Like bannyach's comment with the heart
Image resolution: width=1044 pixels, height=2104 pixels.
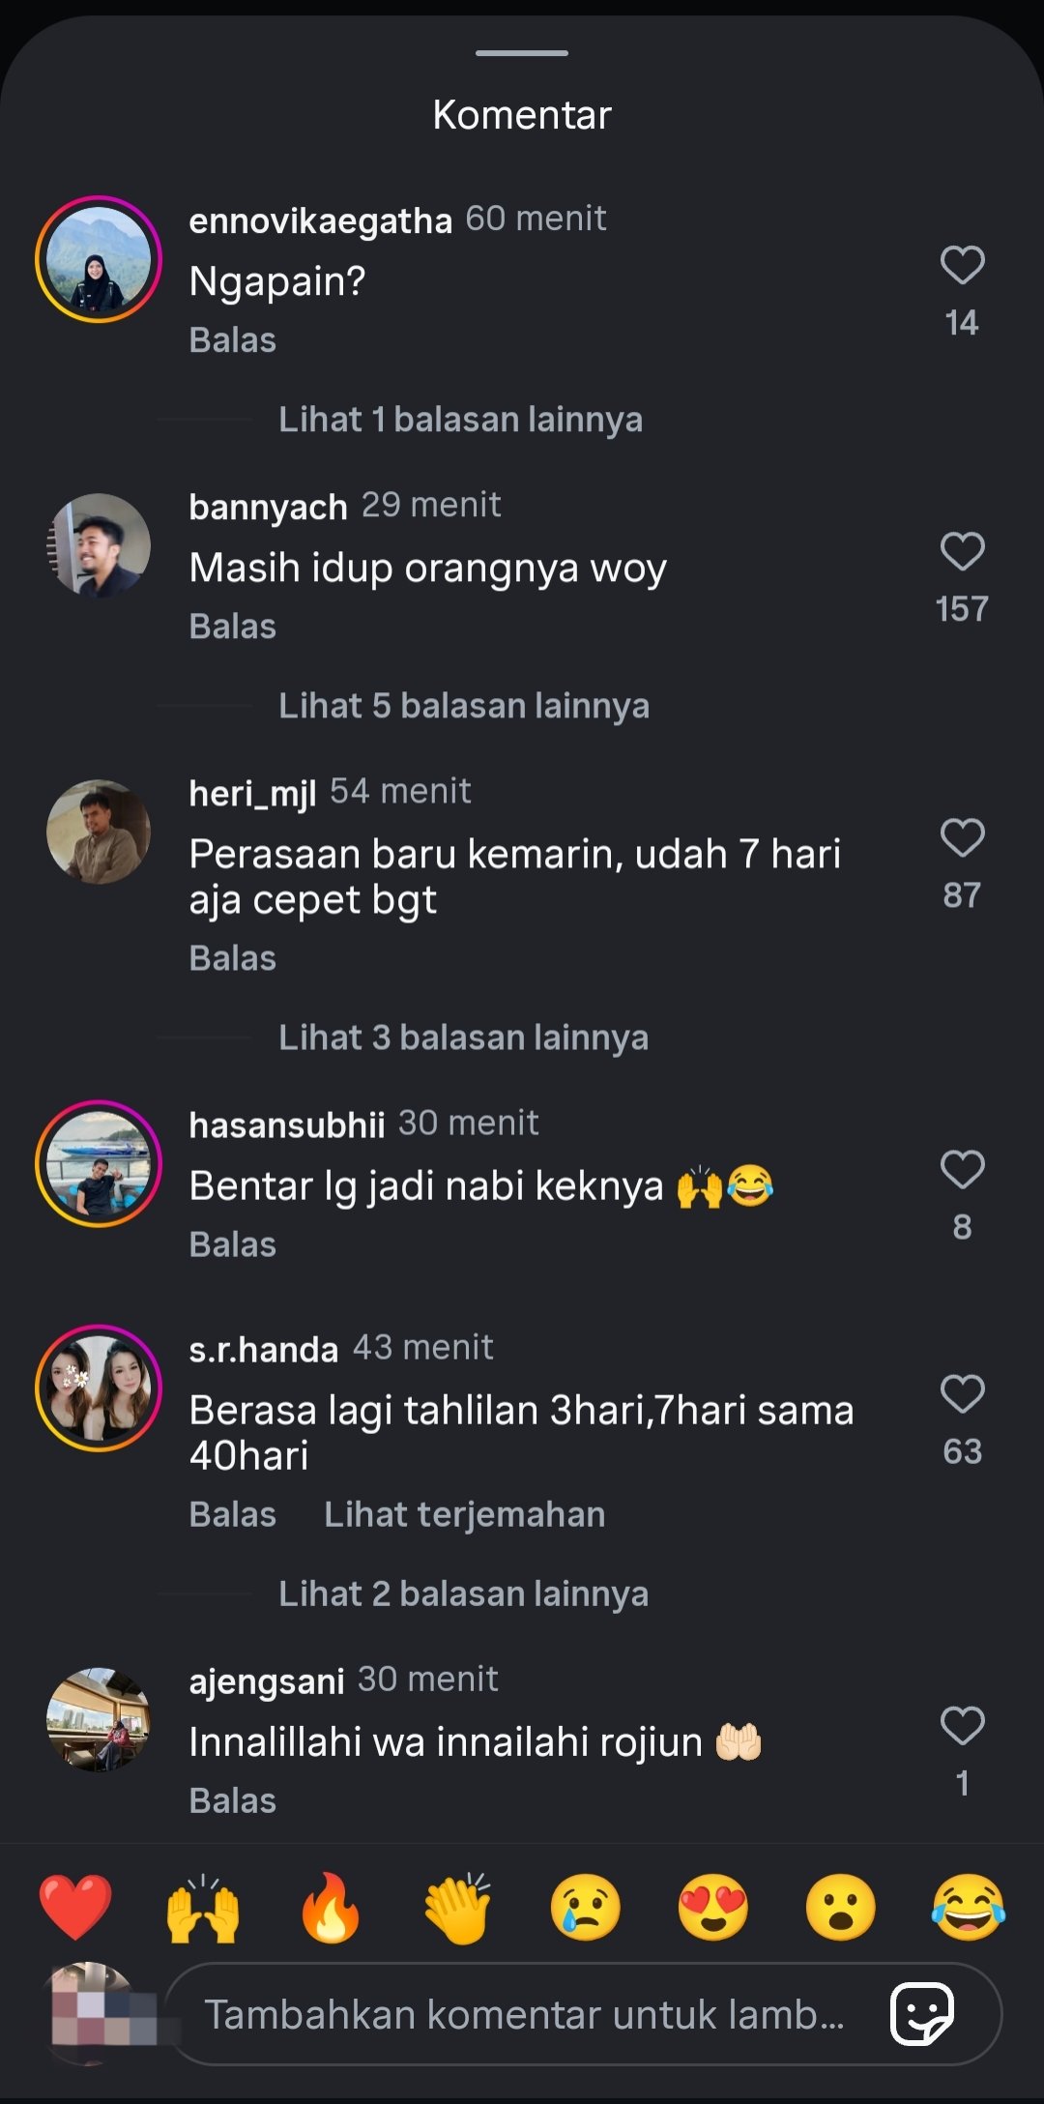962,552
